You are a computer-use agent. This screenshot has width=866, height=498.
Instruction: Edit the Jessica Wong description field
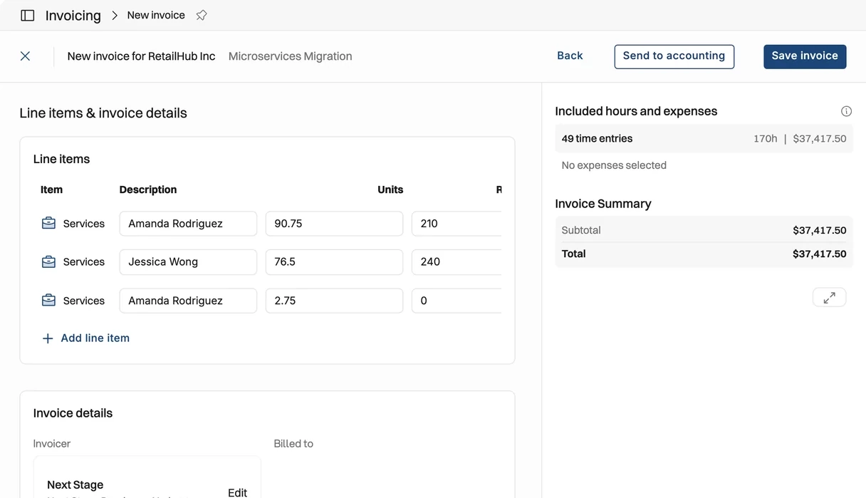(188, 262)
